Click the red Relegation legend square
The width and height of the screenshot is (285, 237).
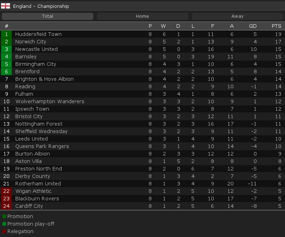pyautogui.click(x=4, y=231)
